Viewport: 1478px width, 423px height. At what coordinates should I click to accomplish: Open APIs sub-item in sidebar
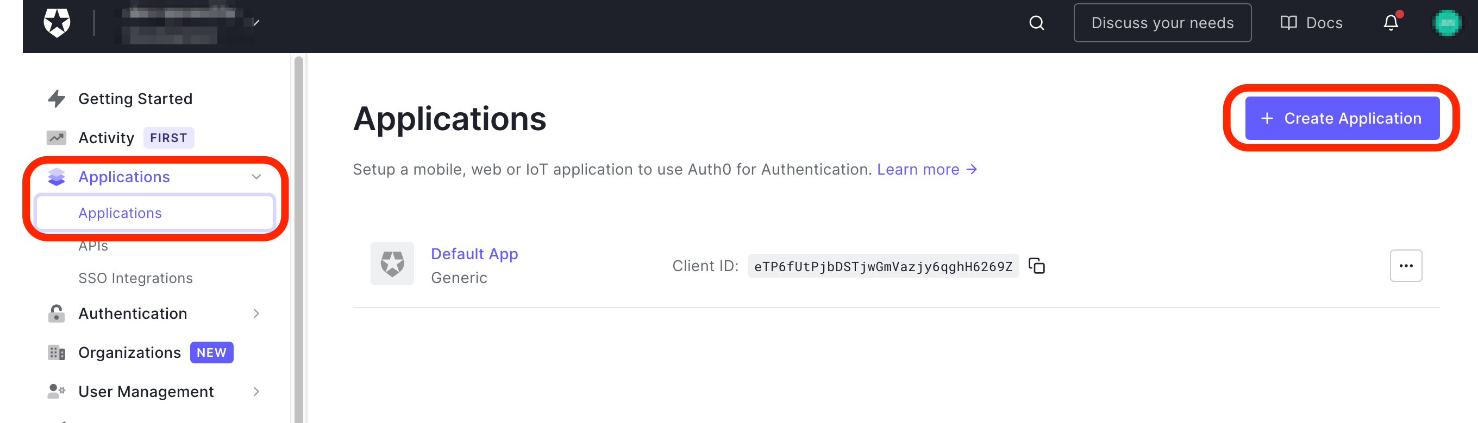[93, 246]
